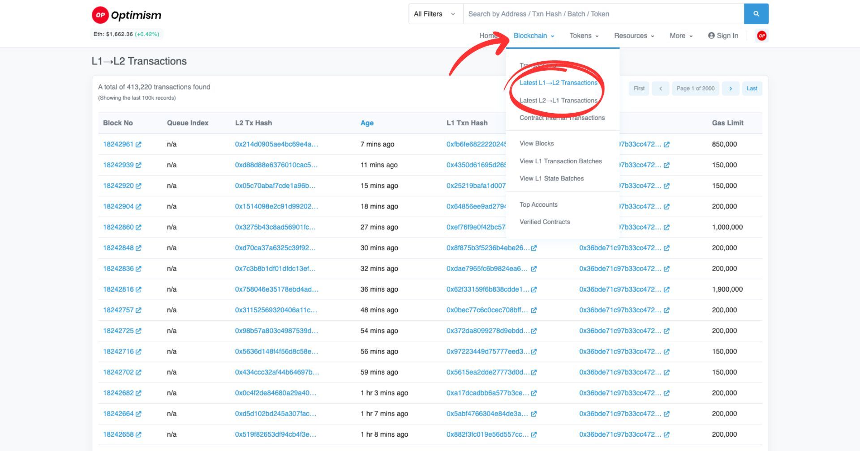Sort by Age column header

coord(367,123)
